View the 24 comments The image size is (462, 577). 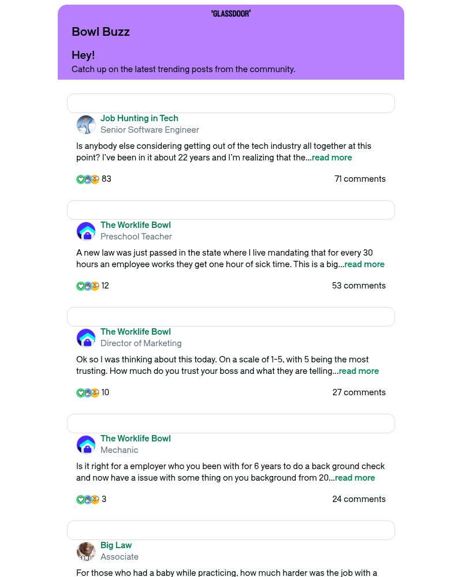coord(359,499)
